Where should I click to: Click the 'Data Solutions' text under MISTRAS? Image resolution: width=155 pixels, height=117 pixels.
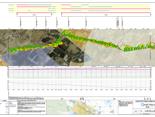(x=150, y=107)
